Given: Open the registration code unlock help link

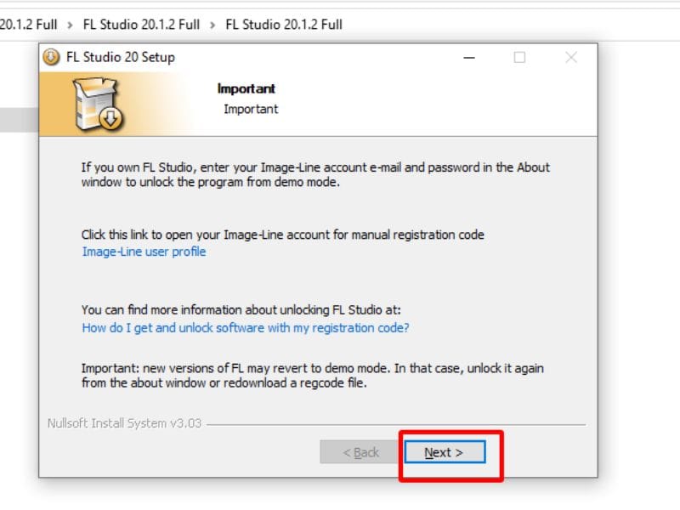Looking at the screenshot, I should tap(245, 327).
